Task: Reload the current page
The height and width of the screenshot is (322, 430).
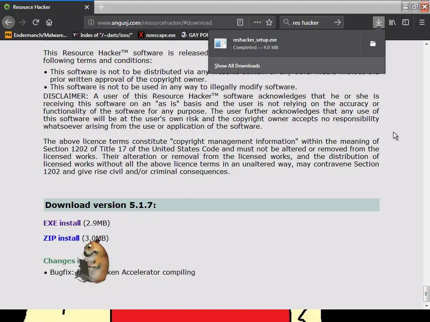Action: [x=36, y=22]
